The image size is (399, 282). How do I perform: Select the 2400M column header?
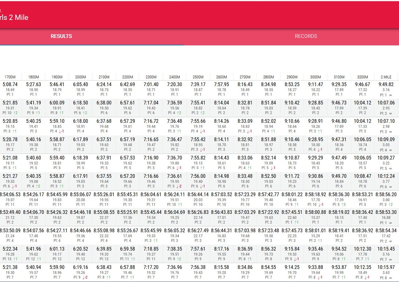point(174,77)
